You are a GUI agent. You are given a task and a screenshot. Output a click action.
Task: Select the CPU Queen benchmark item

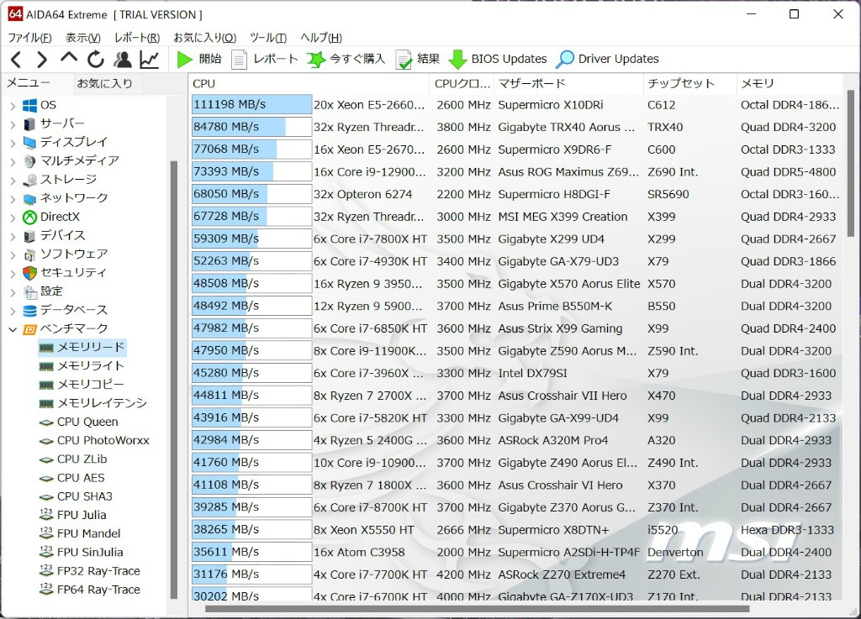point(87,422)
